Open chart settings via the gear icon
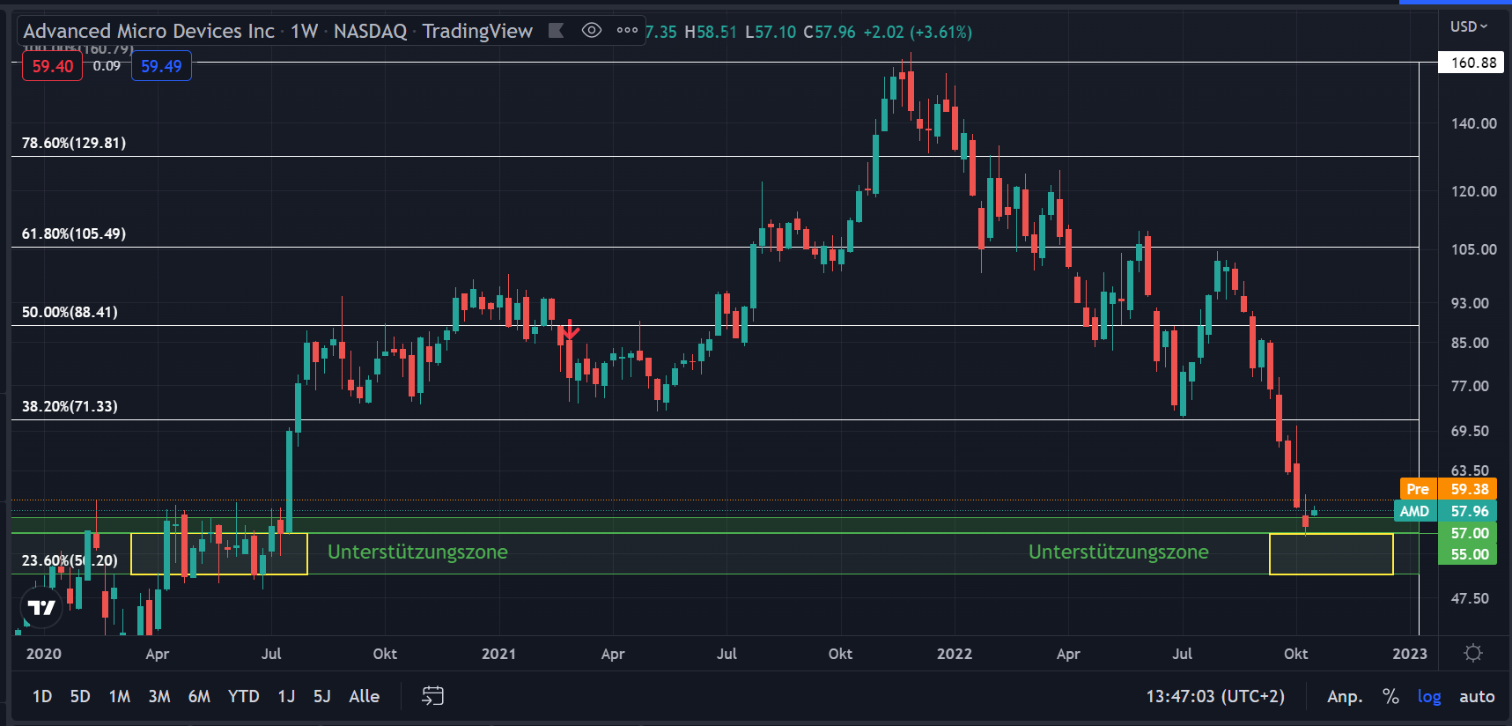Viewport: 1512px width, 726px height. coord(1473,653)
